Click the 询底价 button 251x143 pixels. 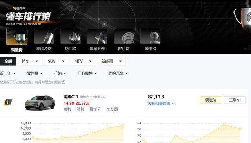211,100
